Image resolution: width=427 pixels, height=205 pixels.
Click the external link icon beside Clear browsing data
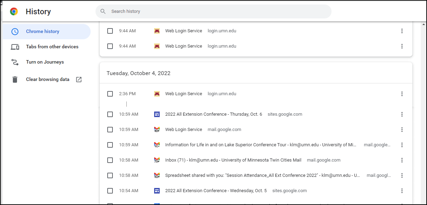point(79,80)
